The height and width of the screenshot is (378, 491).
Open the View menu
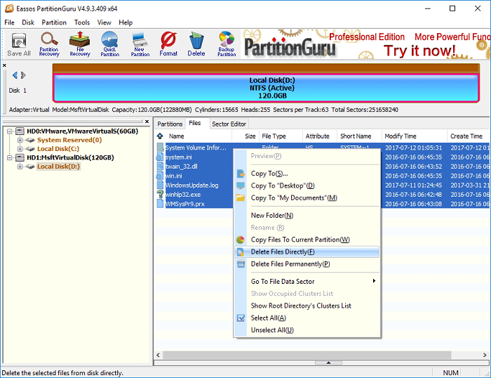tap(104, 22)
